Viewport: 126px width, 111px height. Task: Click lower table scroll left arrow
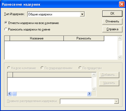tap(10, 94)
